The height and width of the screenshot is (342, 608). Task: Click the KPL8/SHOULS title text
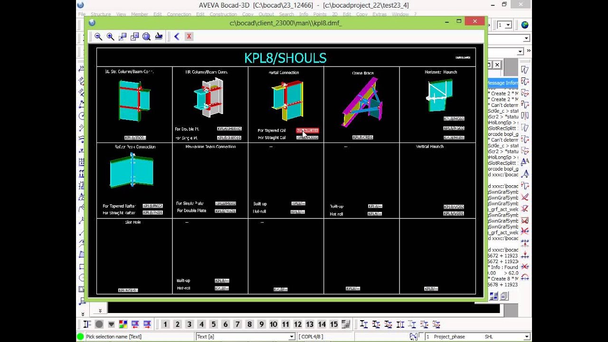(285, 58)
